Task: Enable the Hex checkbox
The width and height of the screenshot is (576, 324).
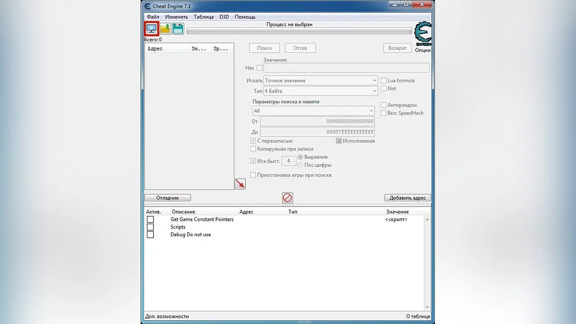Action: (x=260, y=68)
